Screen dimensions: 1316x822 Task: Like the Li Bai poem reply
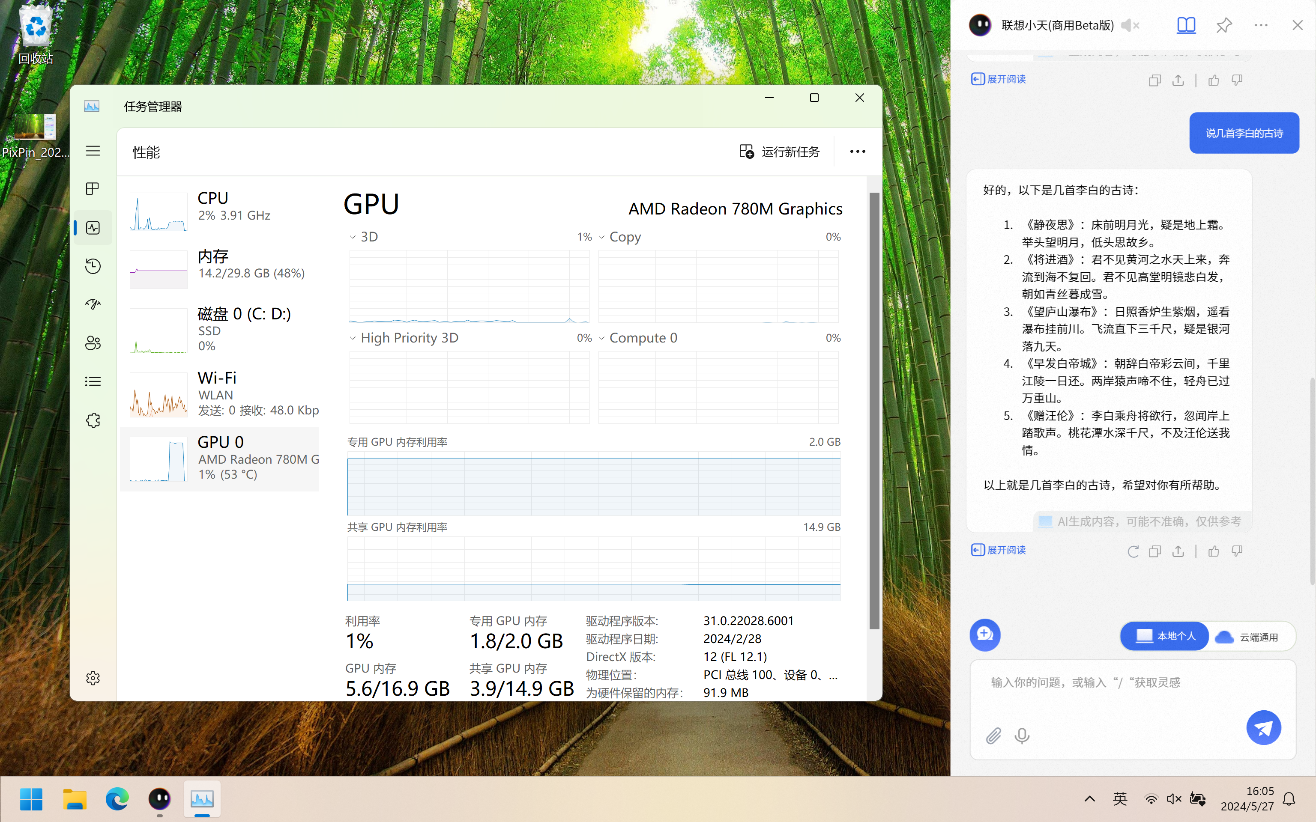click(1214, 552)
